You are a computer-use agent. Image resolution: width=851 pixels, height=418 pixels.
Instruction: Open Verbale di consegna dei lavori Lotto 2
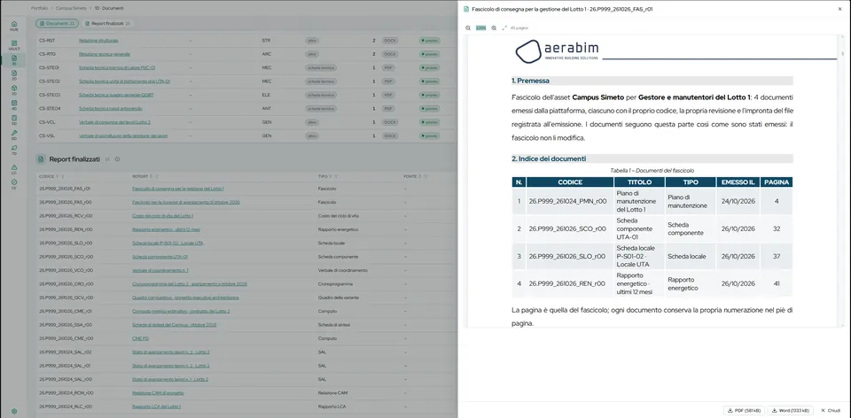[114, 122]
